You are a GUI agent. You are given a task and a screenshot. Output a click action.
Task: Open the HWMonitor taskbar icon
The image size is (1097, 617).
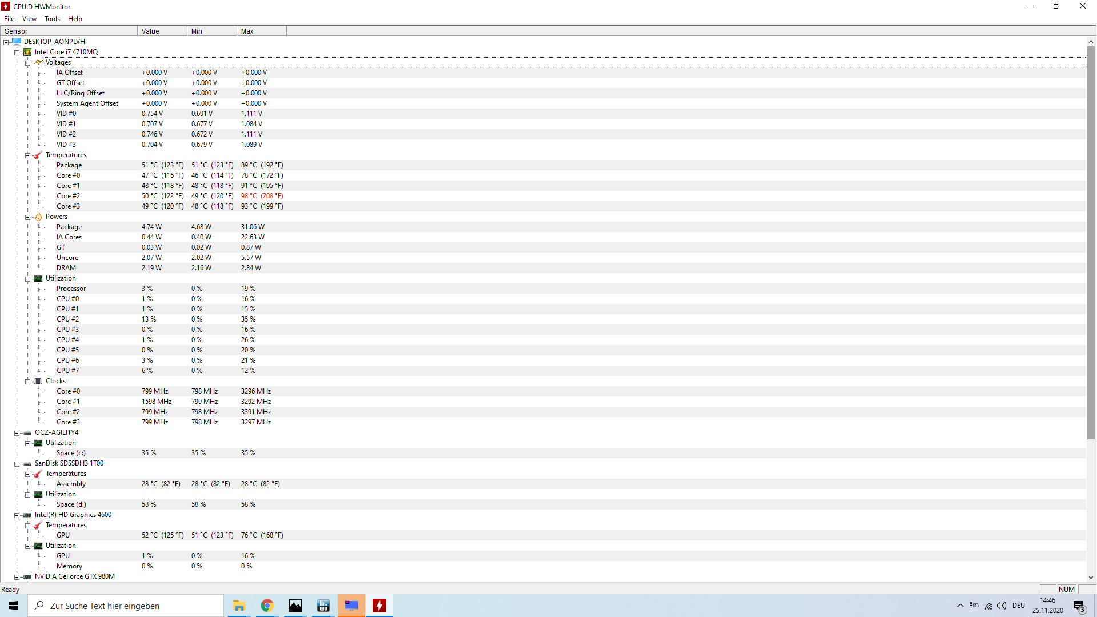(x=379, y=606)
